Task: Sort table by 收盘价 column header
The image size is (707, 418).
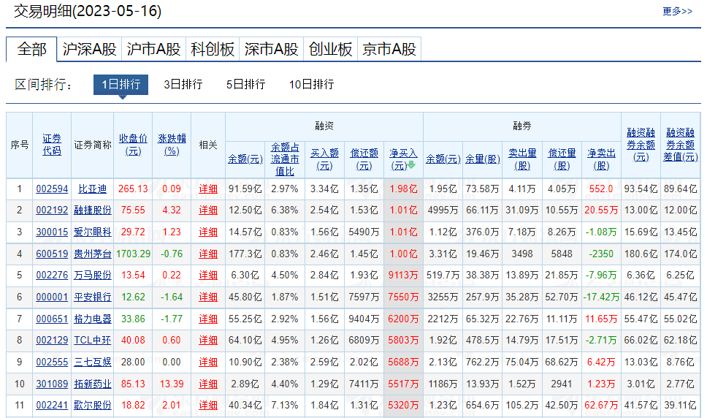Action: (133, 145)
